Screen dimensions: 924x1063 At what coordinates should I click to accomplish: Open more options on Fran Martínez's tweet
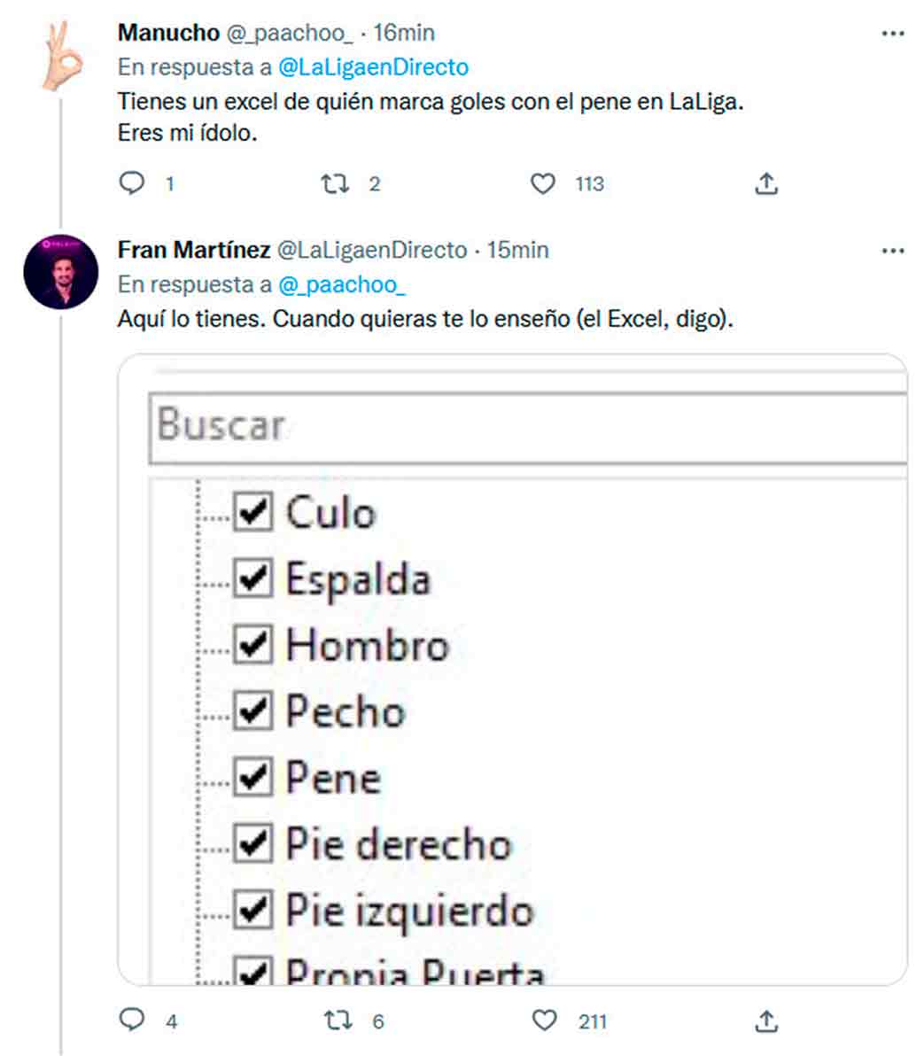[892, 251]
